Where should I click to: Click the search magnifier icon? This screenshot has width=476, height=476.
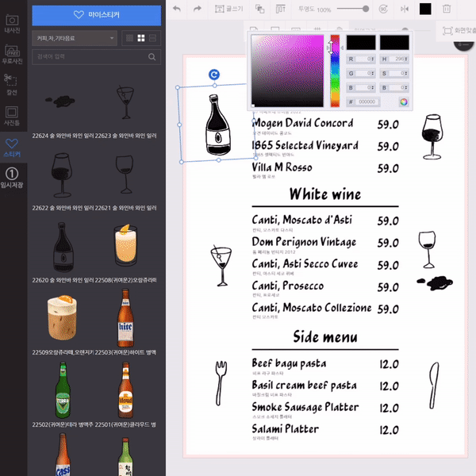click(x=152, y=57)
